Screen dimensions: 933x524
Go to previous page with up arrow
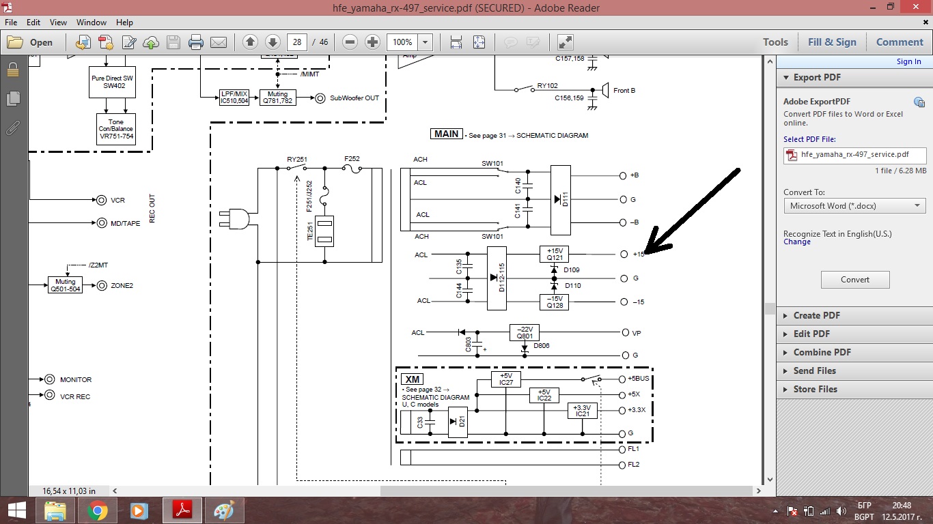pos(250,42)
